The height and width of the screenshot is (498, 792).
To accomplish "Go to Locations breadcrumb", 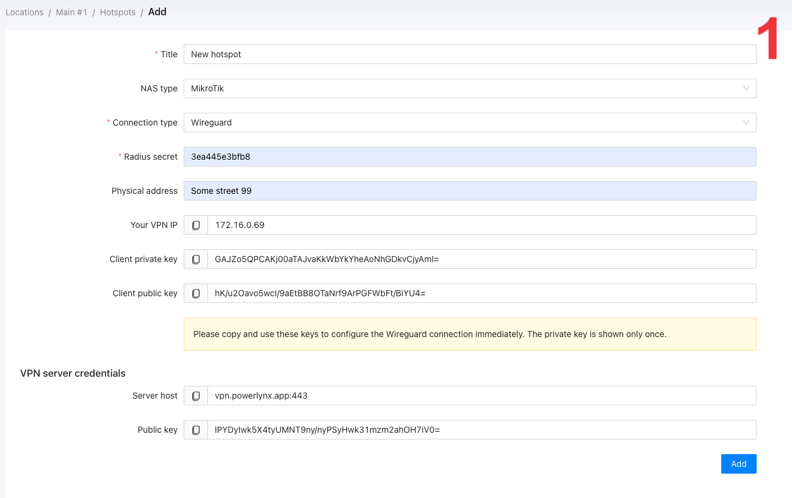I will click(24, 12).
